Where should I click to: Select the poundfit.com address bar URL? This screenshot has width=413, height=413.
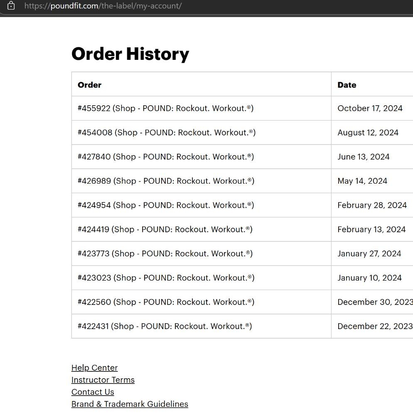click(103, 6)
